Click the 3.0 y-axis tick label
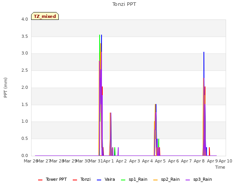The width and height of the screenshot is (249, 187). 25,53
